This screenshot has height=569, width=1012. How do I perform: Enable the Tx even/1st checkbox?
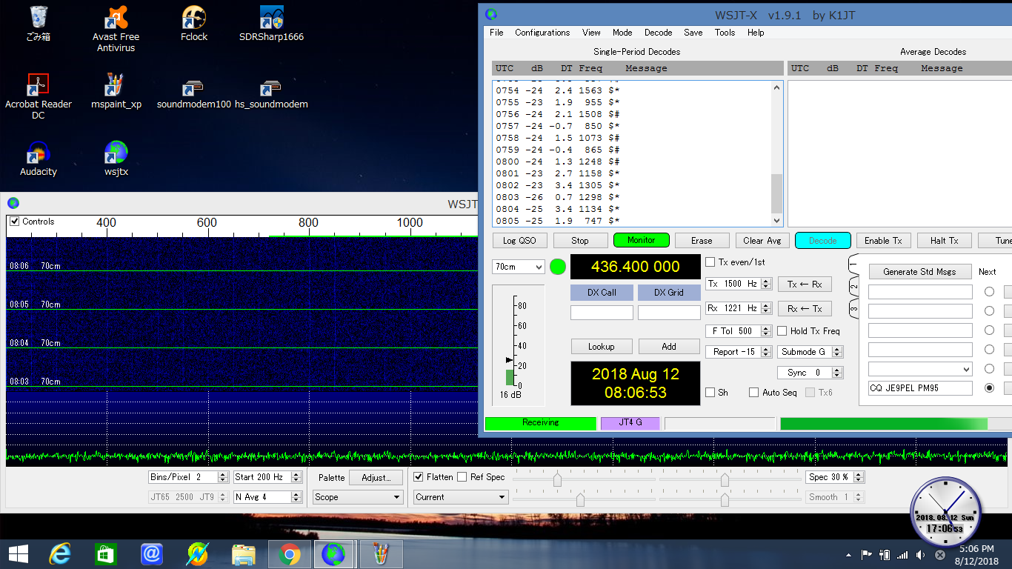(710, 262)
